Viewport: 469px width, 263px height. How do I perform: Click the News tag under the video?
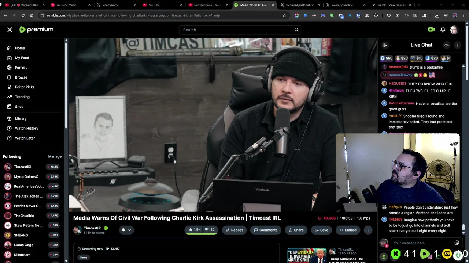point(84,258)
